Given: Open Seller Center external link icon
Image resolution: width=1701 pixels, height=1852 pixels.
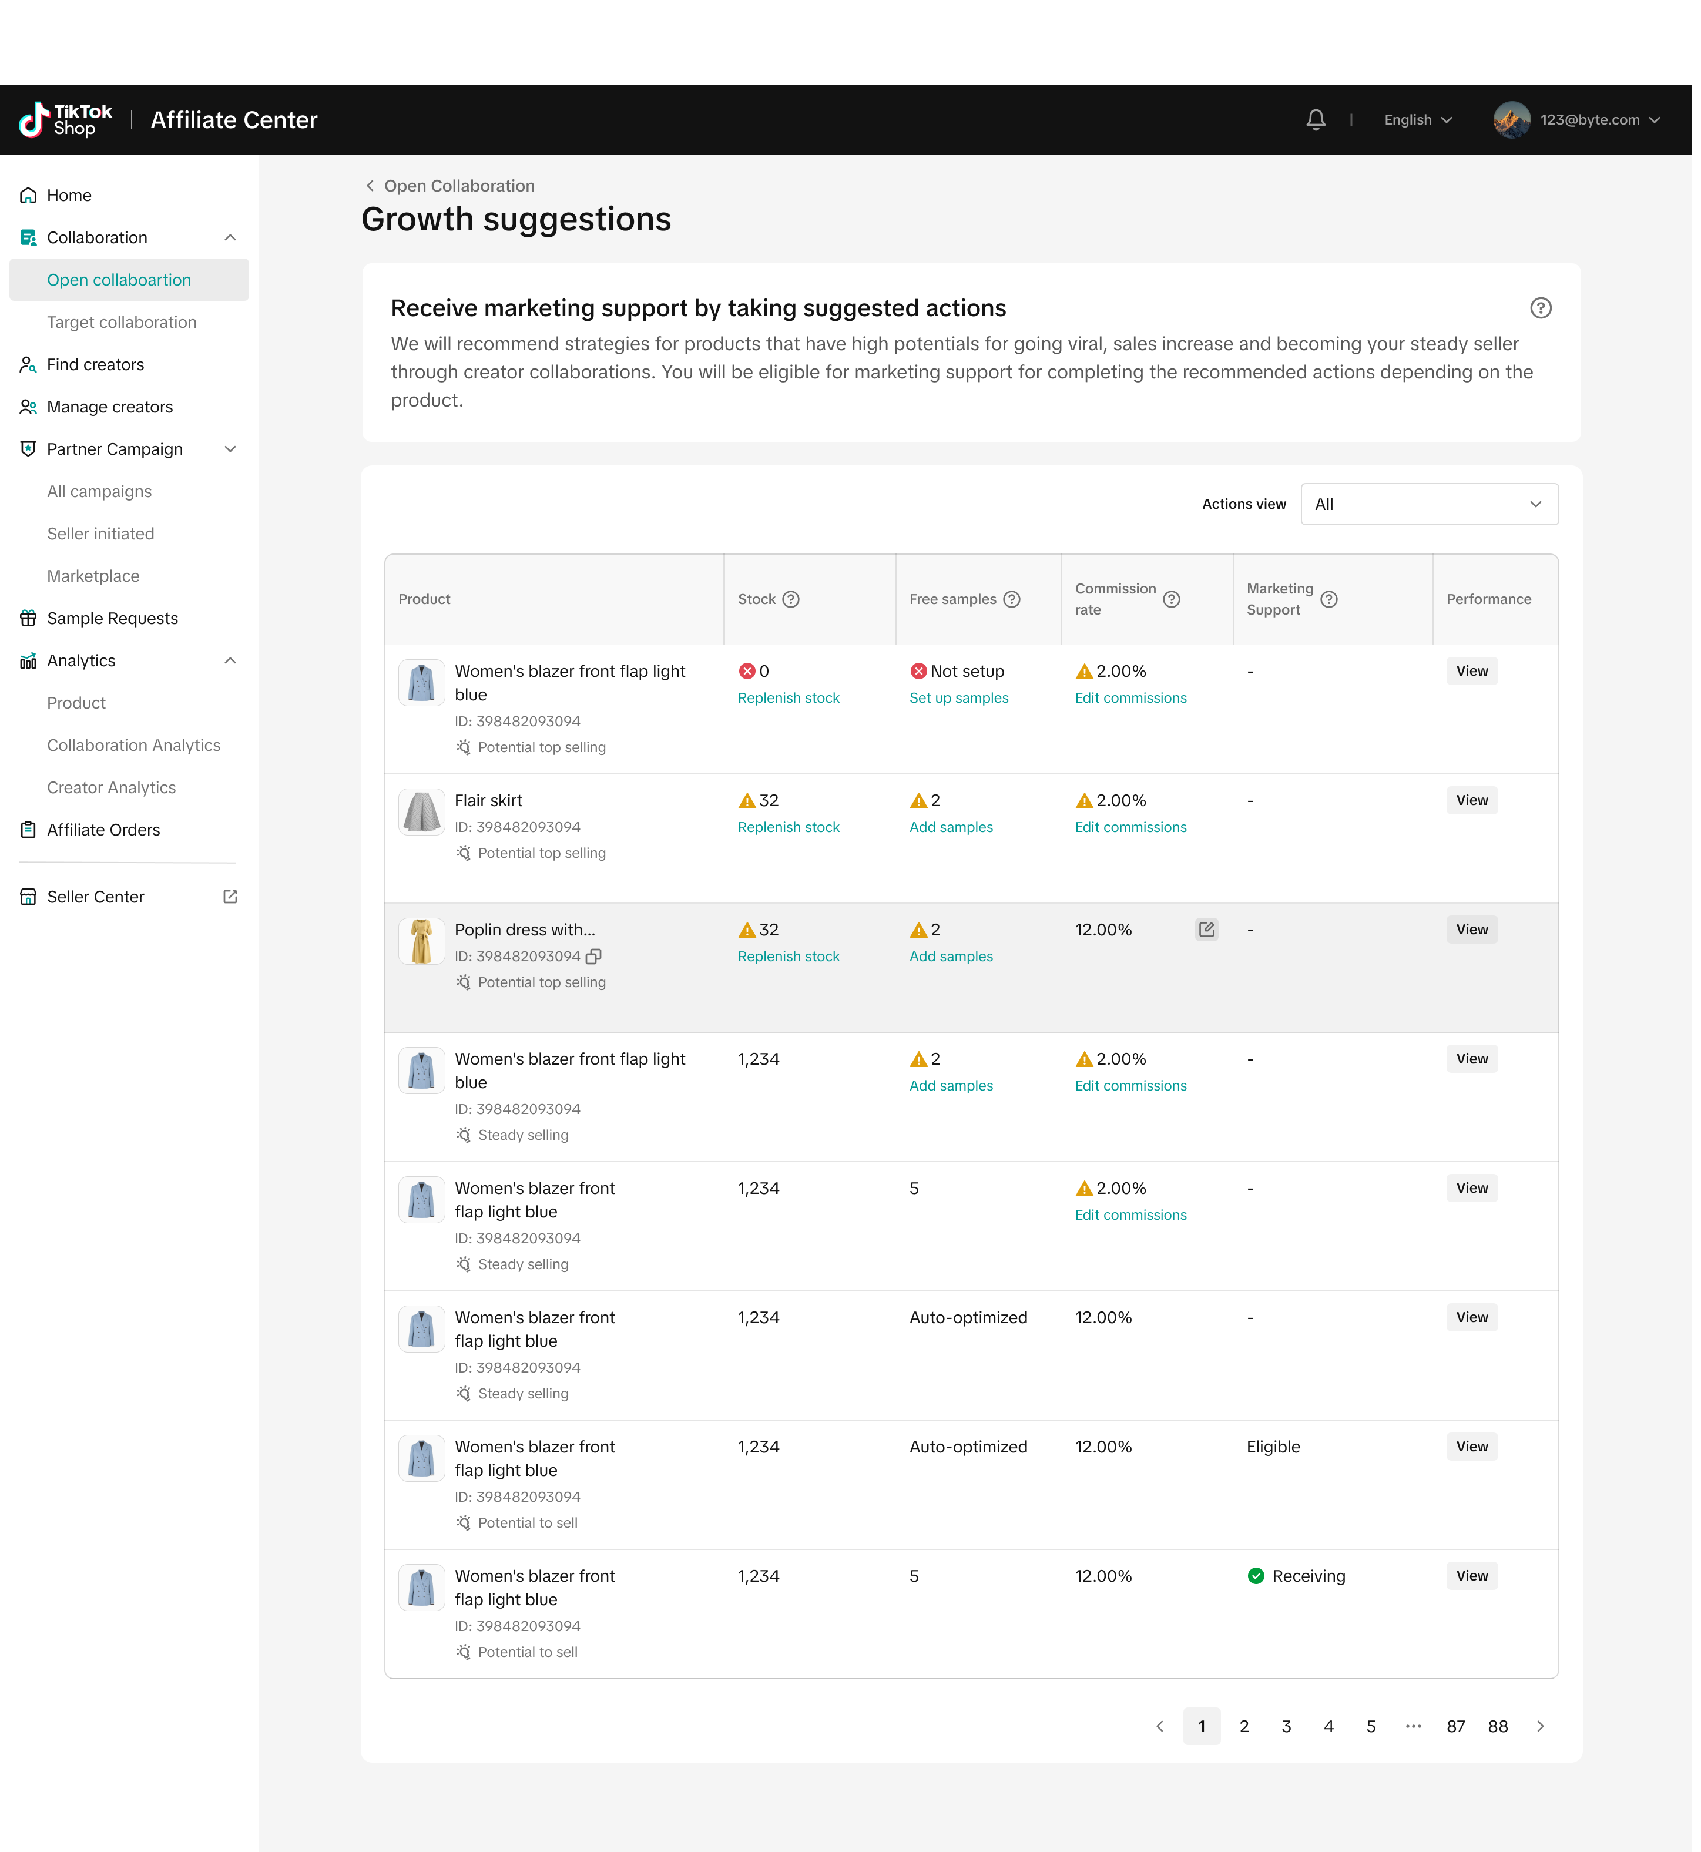Looking at the screenshot, I should 230,897.
